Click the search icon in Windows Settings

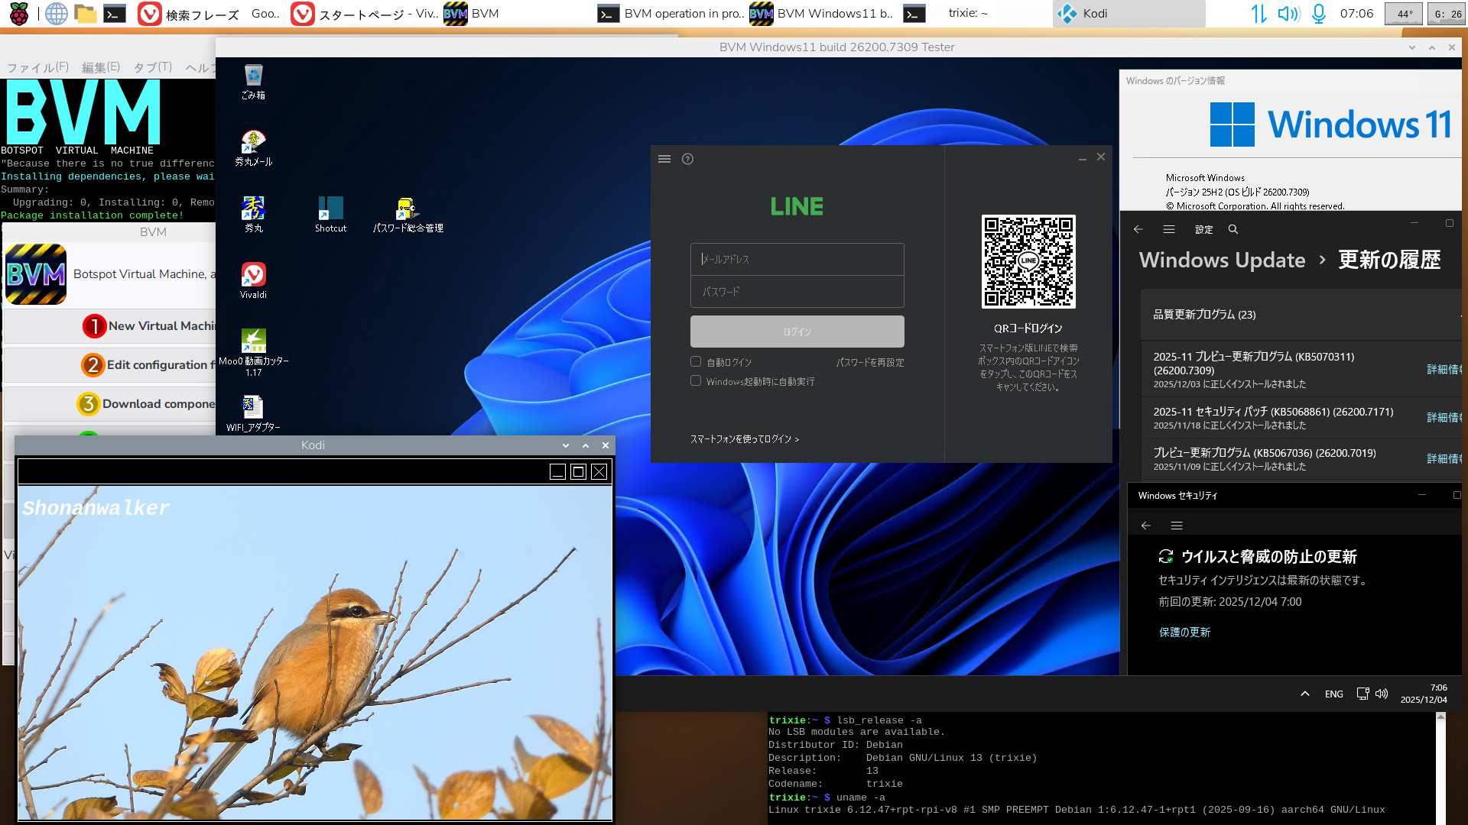(1233, 229)
